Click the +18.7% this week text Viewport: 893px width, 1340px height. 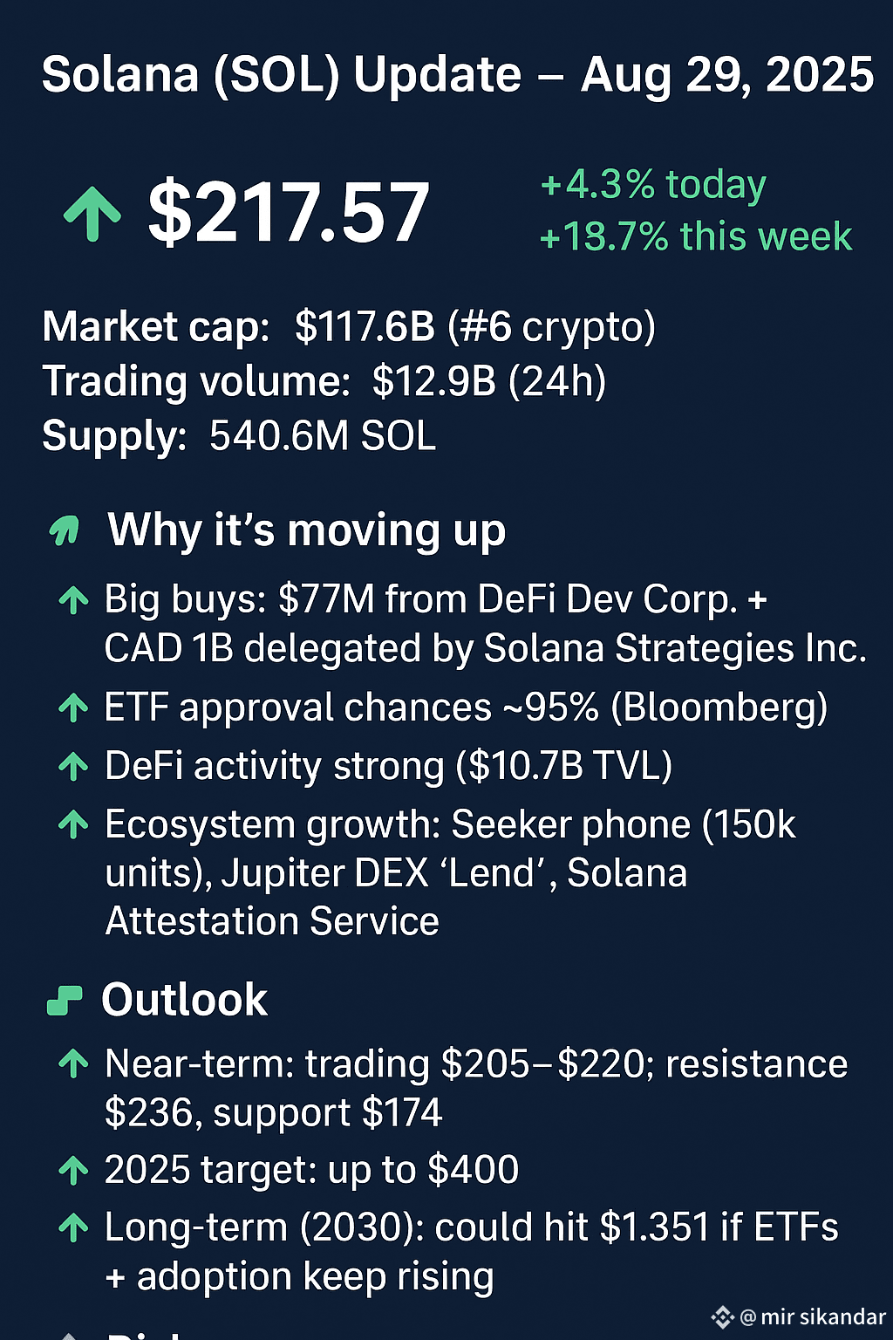pyautogui.click(x=696, y=236)
